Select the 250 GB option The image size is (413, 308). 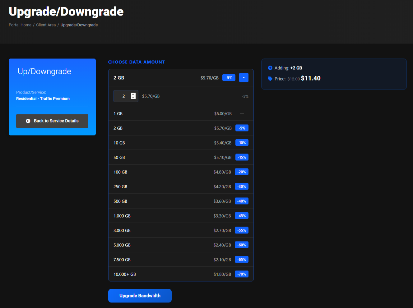coord(181,186)
